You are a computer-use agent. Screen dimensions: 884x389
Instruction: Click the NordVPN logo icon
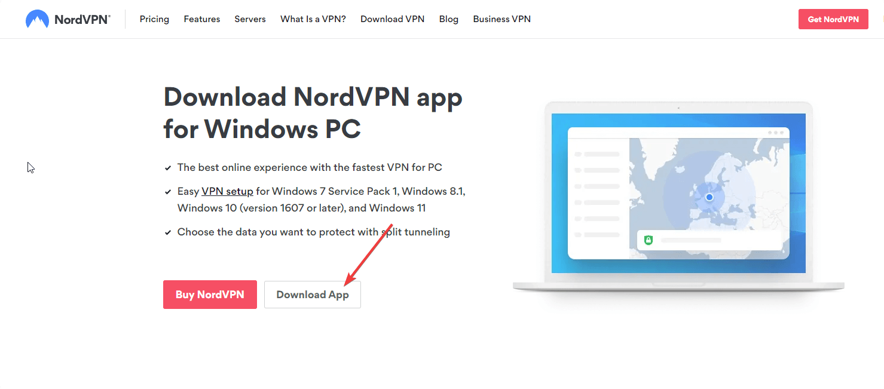tap(36, 19)
